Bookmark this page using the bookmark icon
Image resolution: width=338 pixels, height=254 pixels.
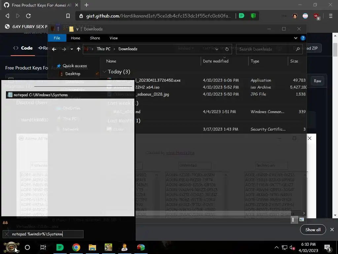click(x=68, y=16)
